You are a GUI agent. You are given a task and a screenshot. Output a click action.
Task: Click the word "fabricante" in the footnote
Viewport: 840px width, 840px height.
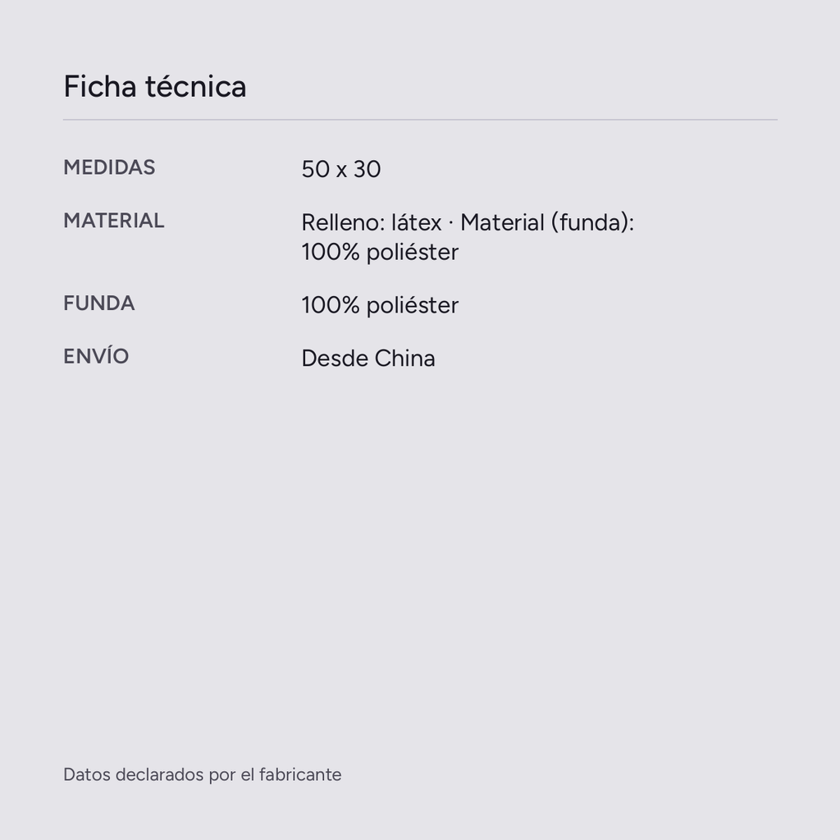[300, 774]
